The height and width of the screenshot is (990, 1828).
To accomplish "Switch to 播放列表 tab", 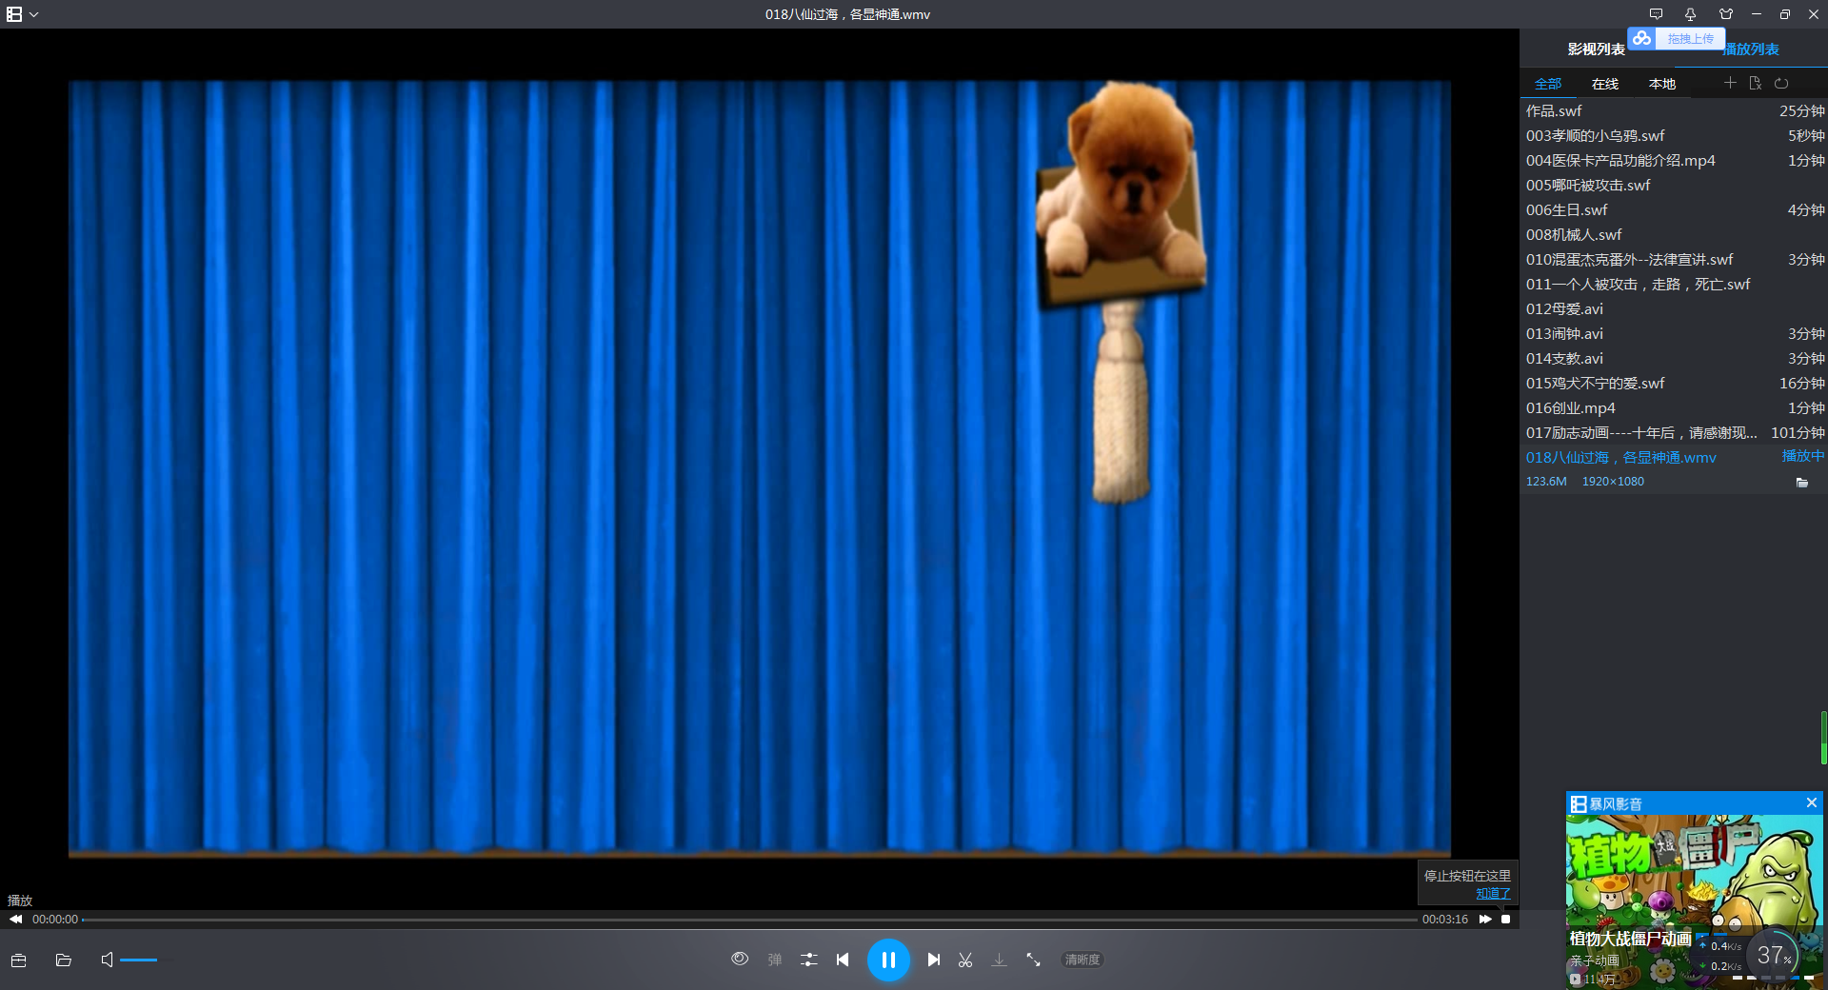I will click(x=1752, y=49).
